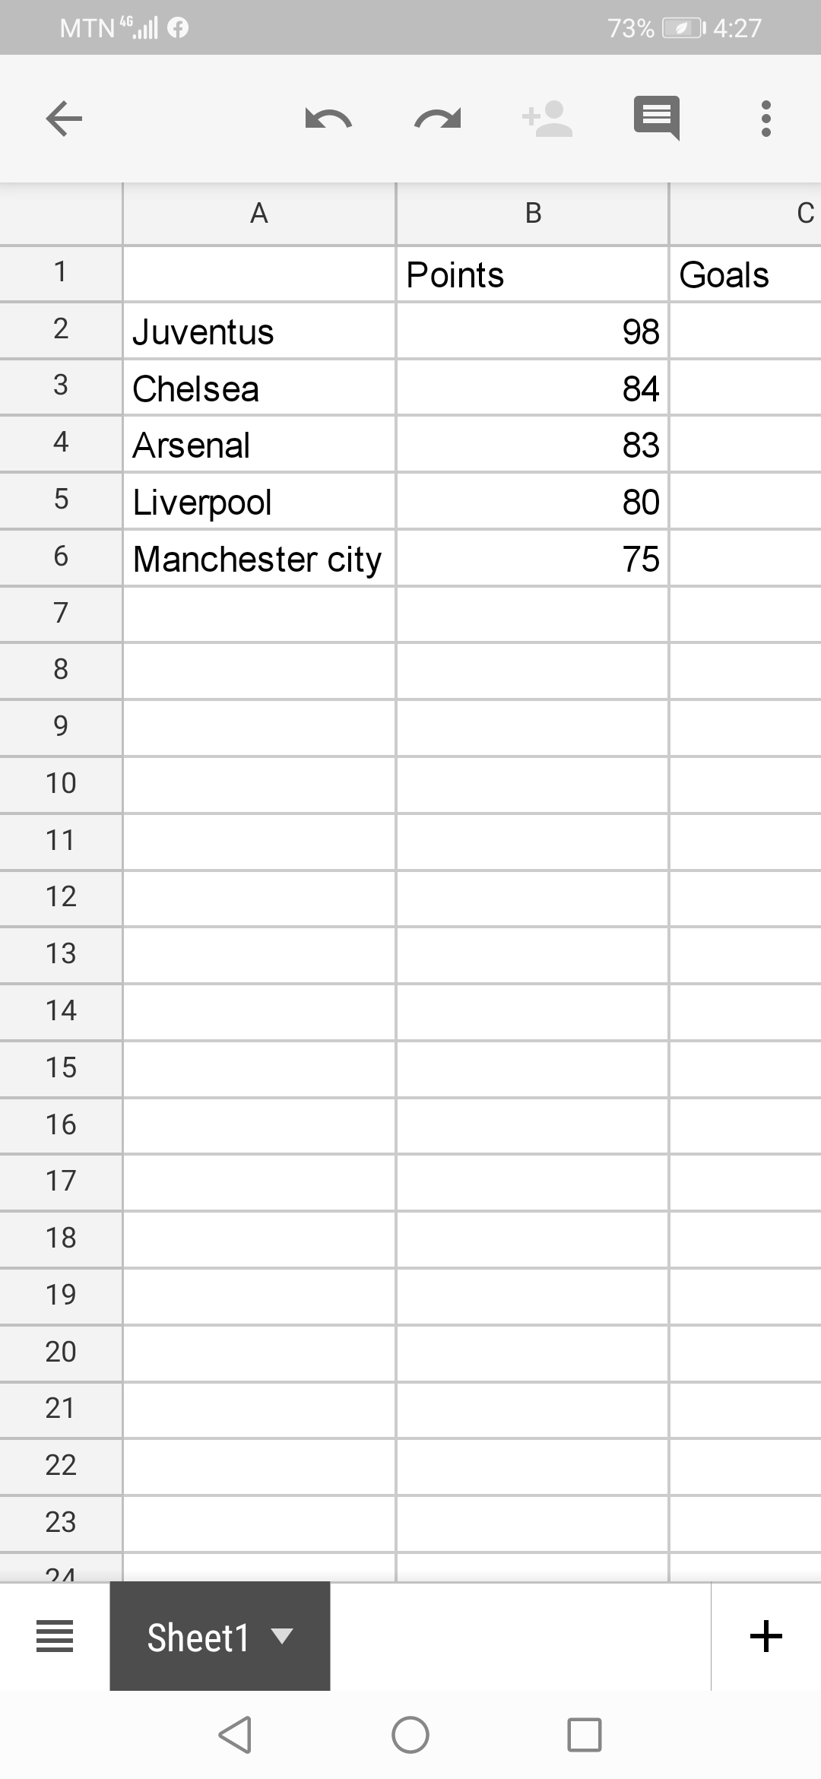821x1779 pixels.
Task: Undo the last action
Action: [328, 119]
